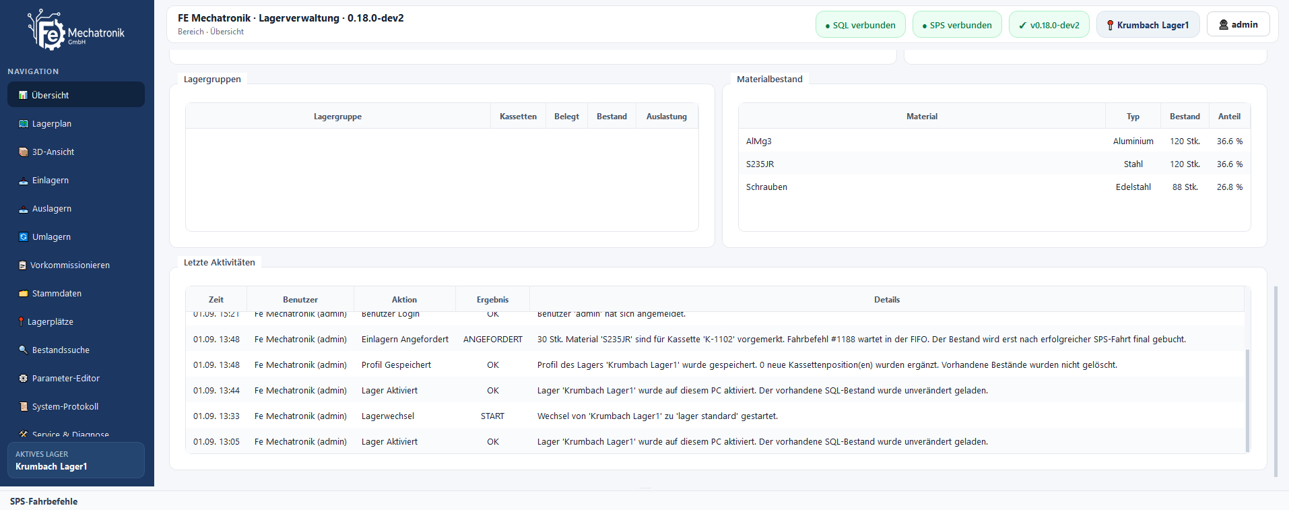The image size is (1289, 510).
Task: Click the Stammdaten folder icon
Action: [x=24, y=294]
